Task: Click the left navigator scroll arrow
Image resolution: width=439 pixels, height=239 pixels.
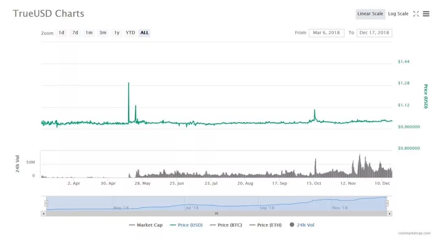Action: (43, 213)
